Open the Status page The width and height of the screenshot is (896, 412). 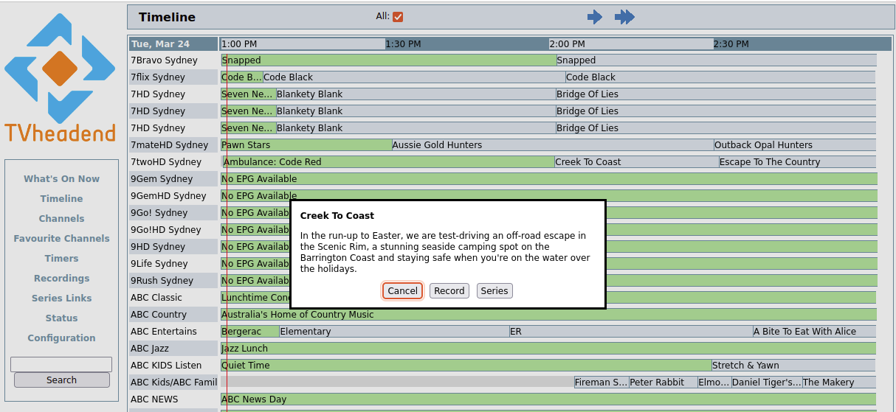[x=61, y=318]
